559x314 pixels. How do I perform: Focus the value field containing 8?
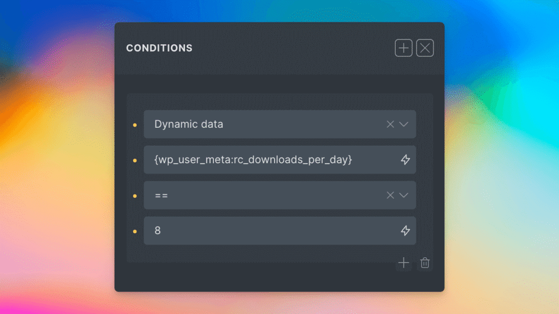[x=280, y=230]
